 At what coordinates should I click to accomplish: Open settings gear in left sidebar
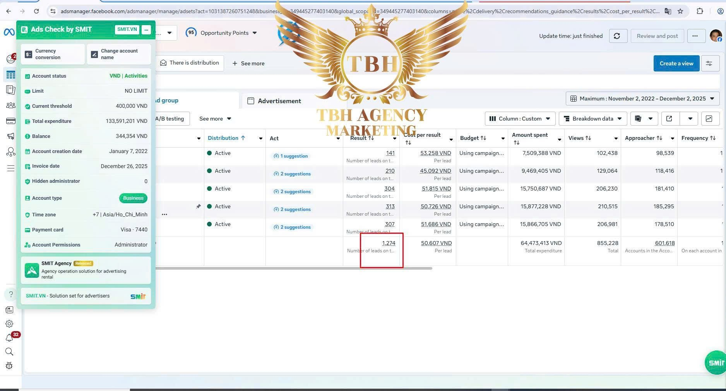[9, 324]
